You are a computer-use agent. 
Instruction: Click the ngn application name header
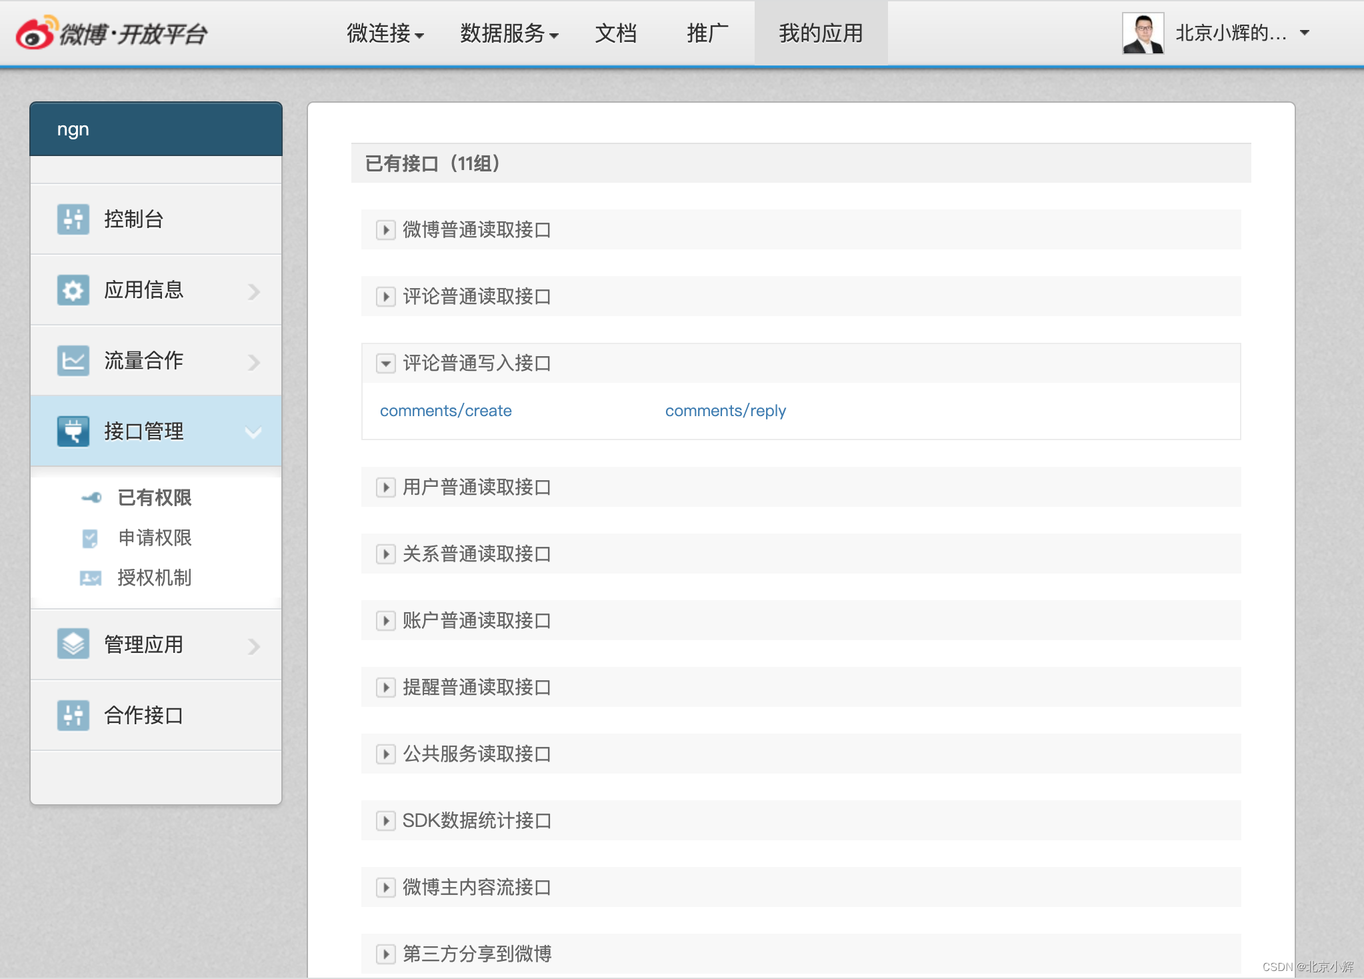pyautogui.click(x=156, y=129)
